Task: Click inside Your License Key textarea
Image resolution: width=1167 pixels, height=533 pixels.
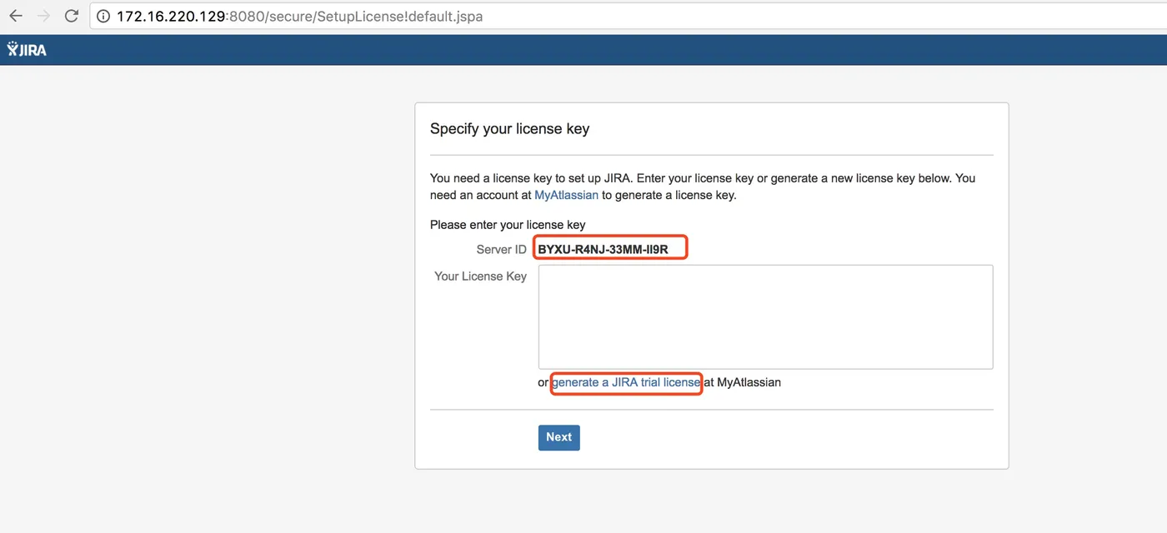Action: (765, 316)
